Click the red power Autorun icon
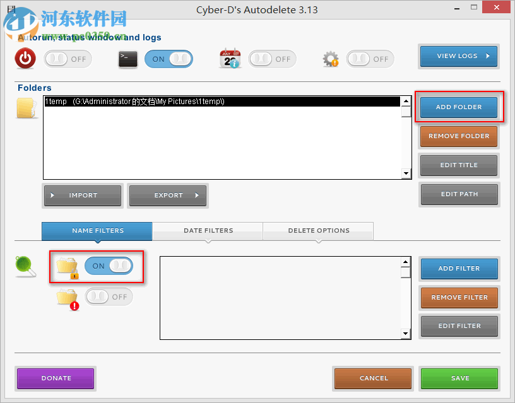 25,58
